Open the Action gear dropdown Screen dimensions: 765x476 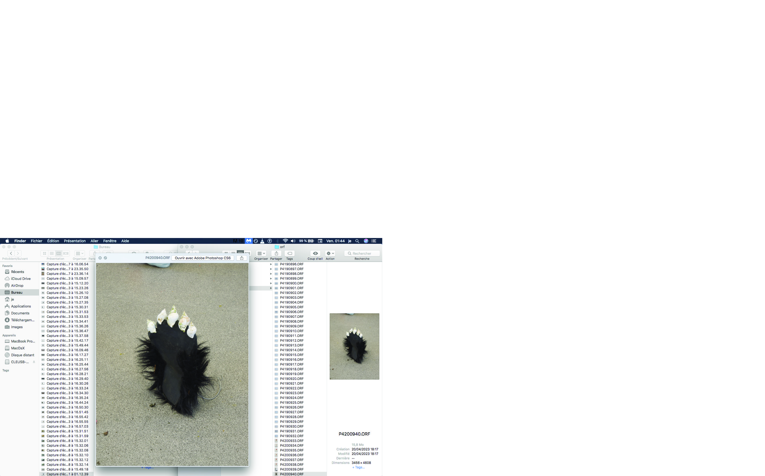(330, 253)
